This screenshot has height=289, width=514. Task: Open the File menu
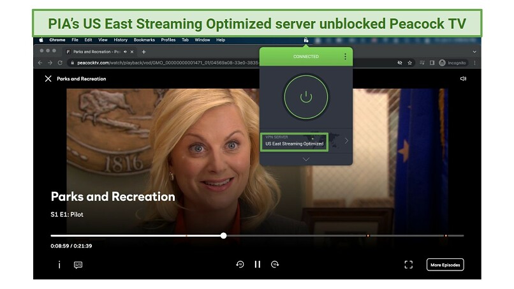pos(75,40)
